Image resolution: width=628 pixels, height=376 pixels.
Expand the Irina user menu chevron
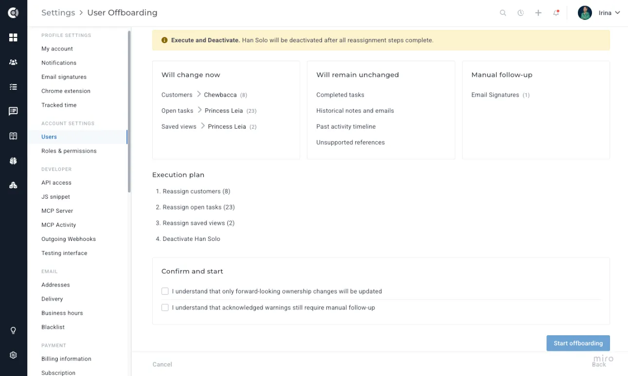click(618, 13)
